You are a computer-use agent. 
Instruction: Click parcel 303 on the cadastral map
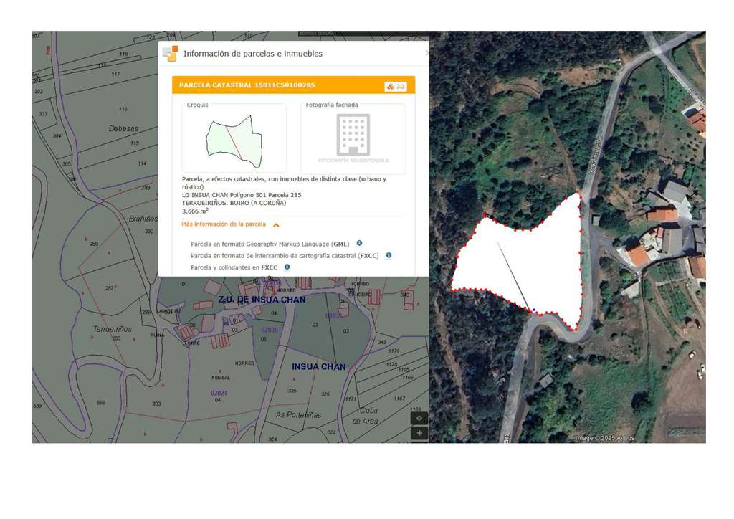(156, 404)
